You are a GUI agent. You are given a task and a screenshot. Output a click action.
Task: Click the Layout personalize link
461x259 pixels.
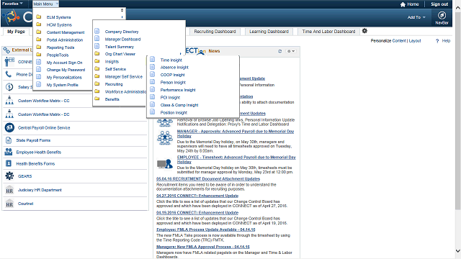point(415,41)
